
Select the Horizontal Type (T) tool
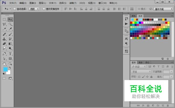pyautogui.click(x=10, y=54)
